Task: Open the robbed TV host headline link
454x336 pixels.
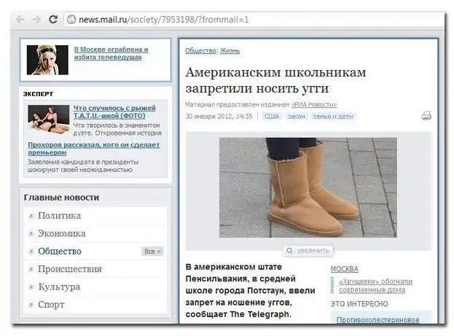Action: [x=111, y=53]
